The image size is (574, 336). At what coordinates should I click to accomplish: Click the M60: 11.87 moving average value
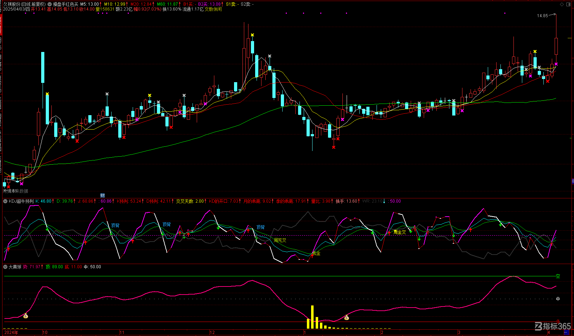(168, 4)
